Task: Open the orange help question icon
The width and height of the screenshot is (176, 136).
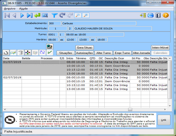Action: [166, 15]
